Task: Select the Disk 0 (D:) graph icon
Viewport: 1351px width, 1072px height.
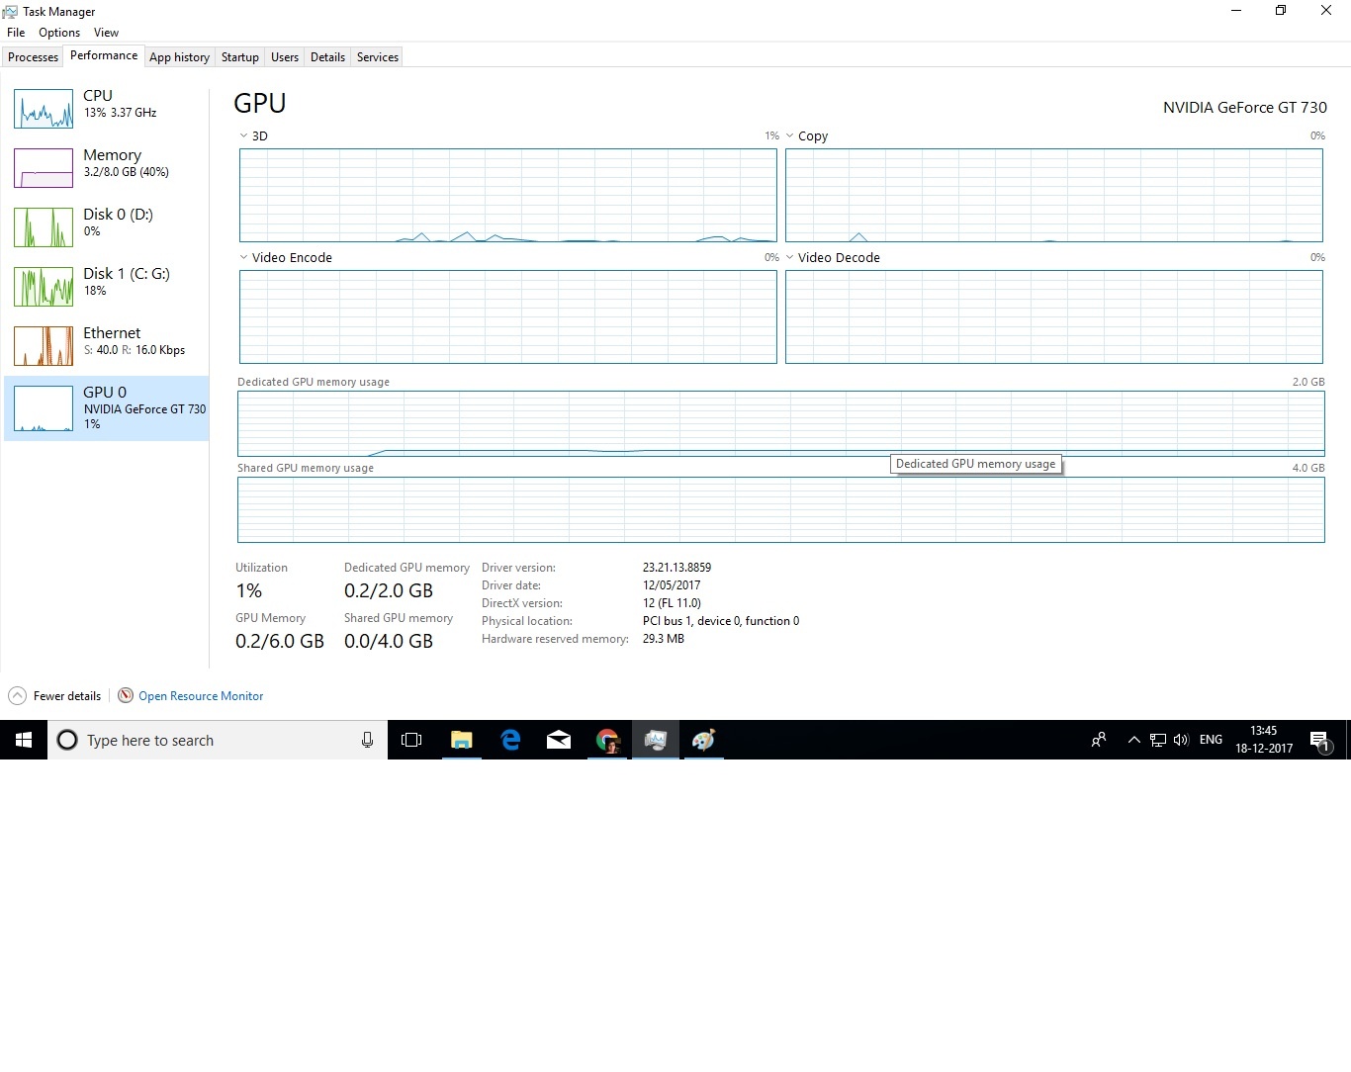Action: click(x=44, y=227)
